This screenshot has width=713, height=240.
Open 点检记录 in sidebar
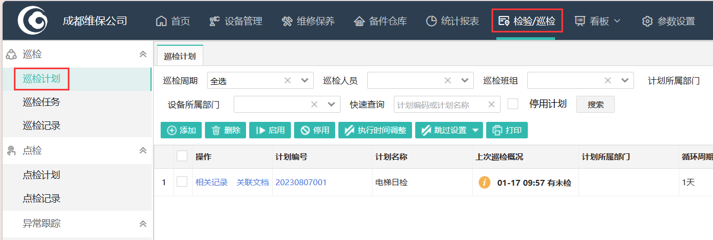(41, 198)
